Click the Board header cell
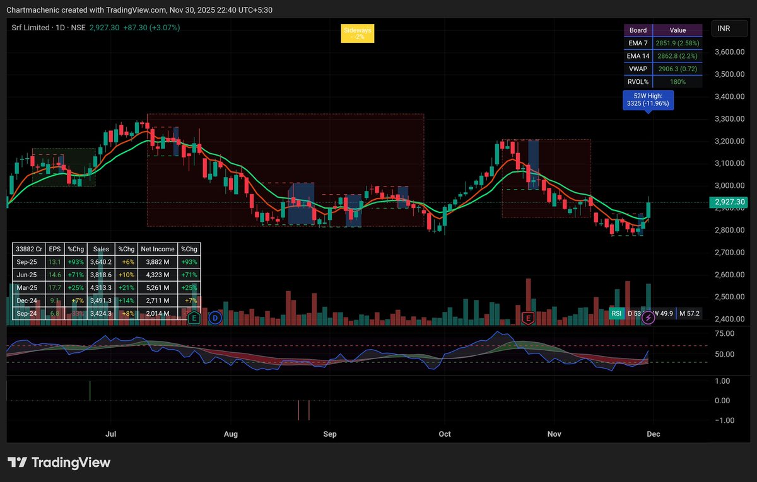The height and width of the screenshot is (482, 757). tap(638, 30)
